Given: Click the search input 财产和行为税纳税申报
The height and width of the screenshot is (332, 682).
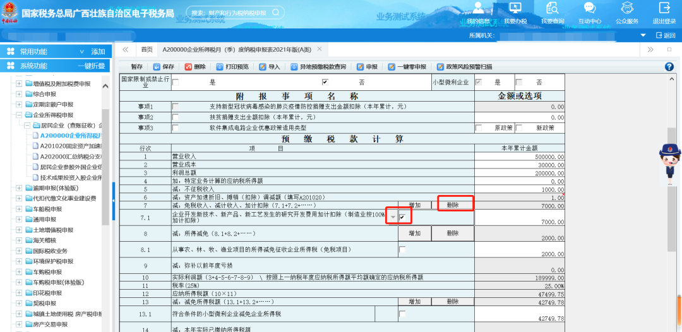Looking at the screenshot, I should pyautogui.click(x=229, y=13).
